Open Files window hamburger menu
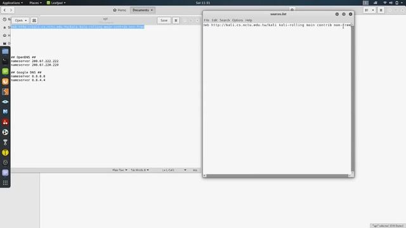The width and height of the screenshot is (406, 228). pyautogui.click(x=381, y=10)
